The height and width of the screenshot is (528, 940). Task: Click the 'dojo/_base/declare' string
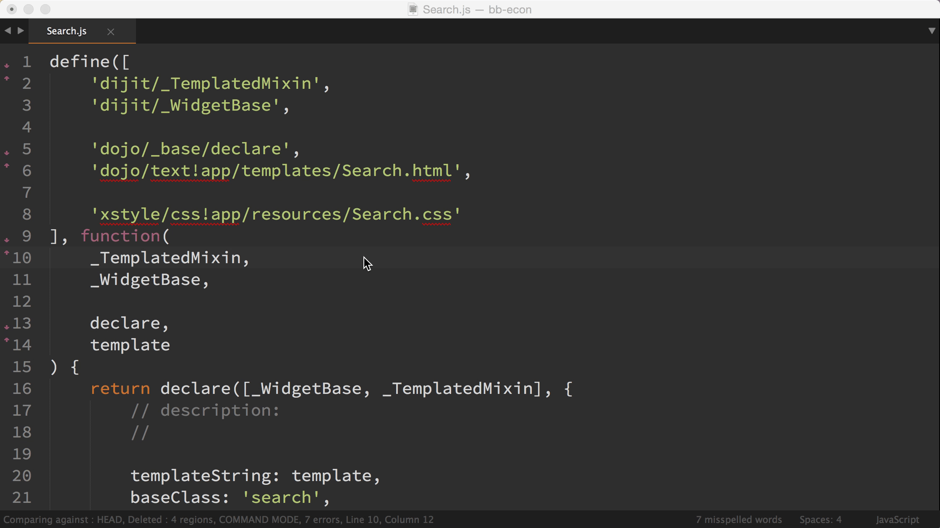pos(190,149)
